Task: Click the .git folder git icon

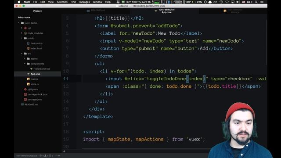Action: (25, 28)
